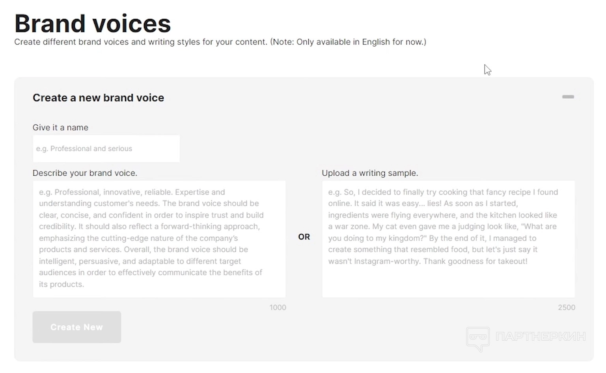The height and width of the screenshot is (373, 606).
Task: Focus the Upload a writing sample textbox
Action: coord(448,239)
